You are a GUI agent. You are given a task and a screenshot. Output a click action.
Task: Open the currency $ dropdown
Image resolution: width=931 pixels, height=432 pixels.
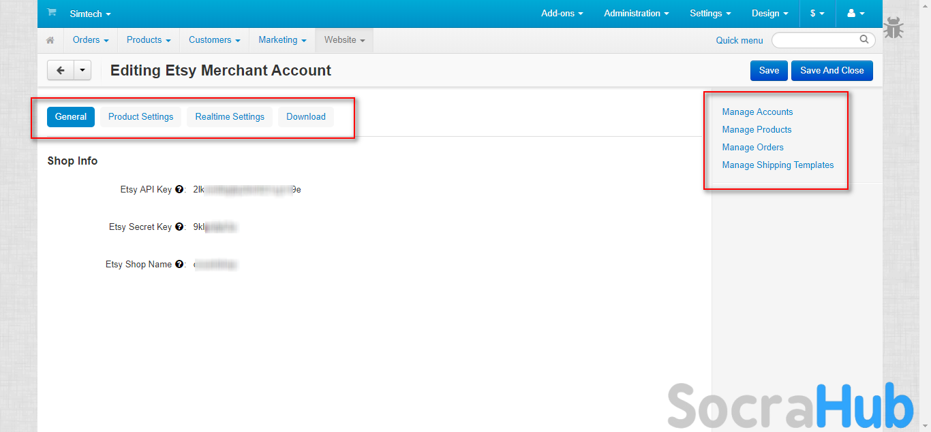[817, 13]
